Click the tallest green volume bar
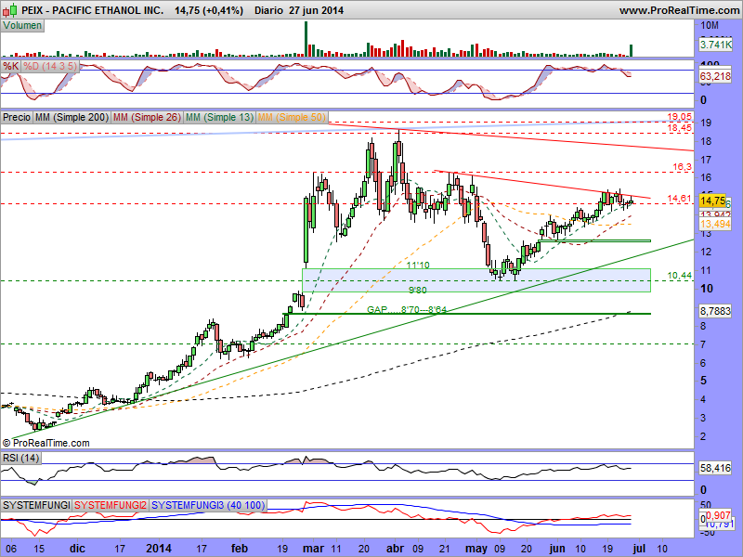The width and height of the screenshot is (743, 557). (306, 39)
